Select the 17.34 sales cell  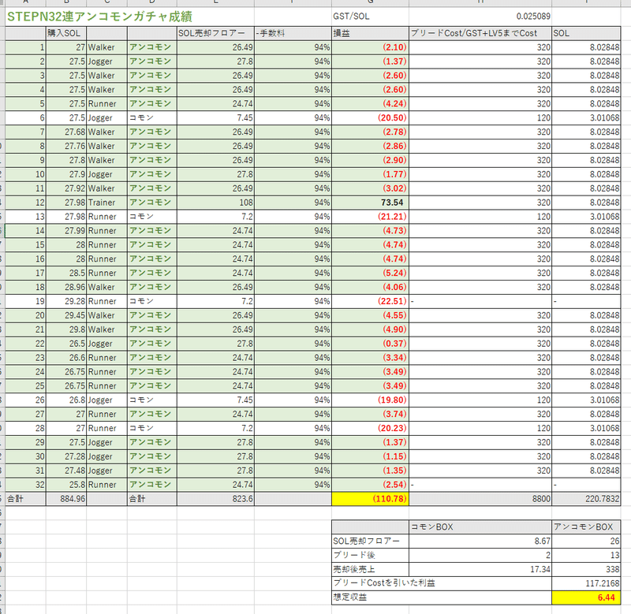point(480,569)
